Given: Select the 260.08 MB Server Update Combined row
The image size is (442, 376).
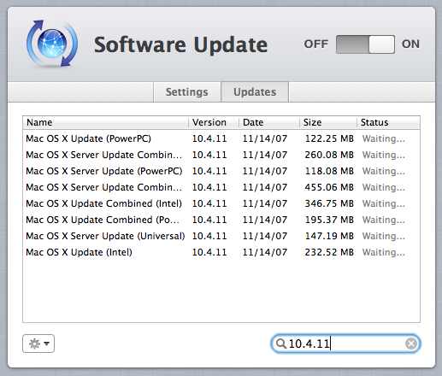Looking at the screenshot, I should [x=221, y=155].
